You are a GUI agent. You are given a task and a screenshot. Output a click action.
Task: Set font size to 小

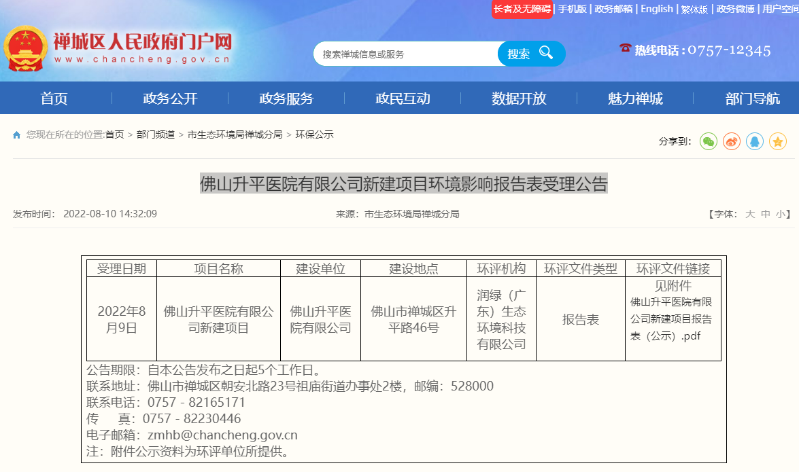click(780, 214)
